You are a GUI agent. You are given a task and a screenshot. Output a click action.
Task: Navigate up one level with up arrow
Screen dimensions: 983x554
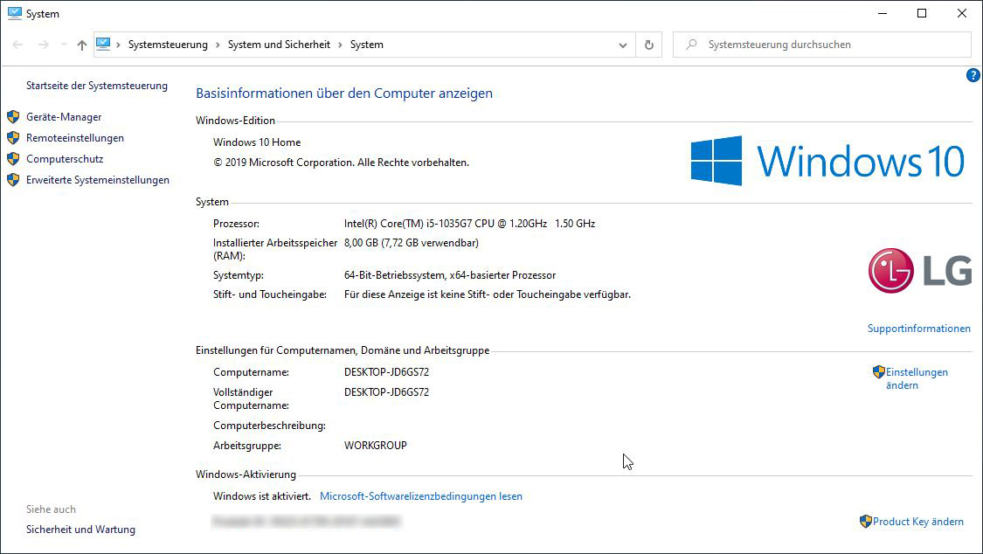click(81, 45)
